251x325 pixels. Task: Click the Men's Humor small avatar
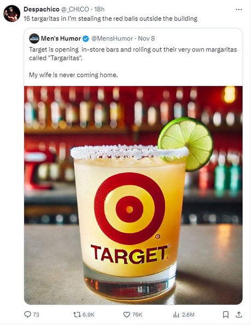(34, 38)
